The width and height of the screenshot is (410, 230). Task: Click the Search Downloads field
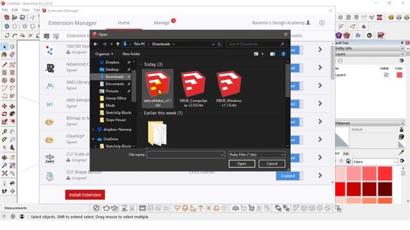click(256, 44)
